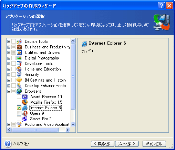The width and height of the screenshot is (175, 150).
Task: Click the horizontal scroll left arrow
Action: tap(9, 130)
